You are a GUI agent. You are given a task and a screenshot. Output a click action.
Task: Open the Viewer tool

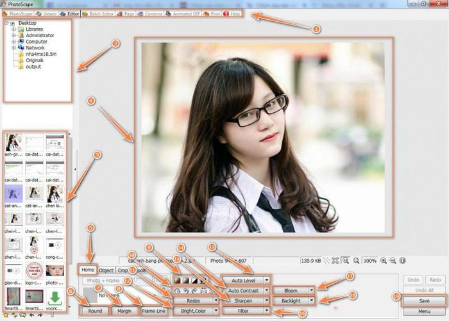(x=46, y=13)
